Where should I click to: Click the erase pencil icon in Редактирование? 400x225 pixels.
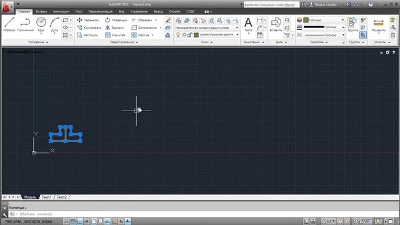(167, 20)
